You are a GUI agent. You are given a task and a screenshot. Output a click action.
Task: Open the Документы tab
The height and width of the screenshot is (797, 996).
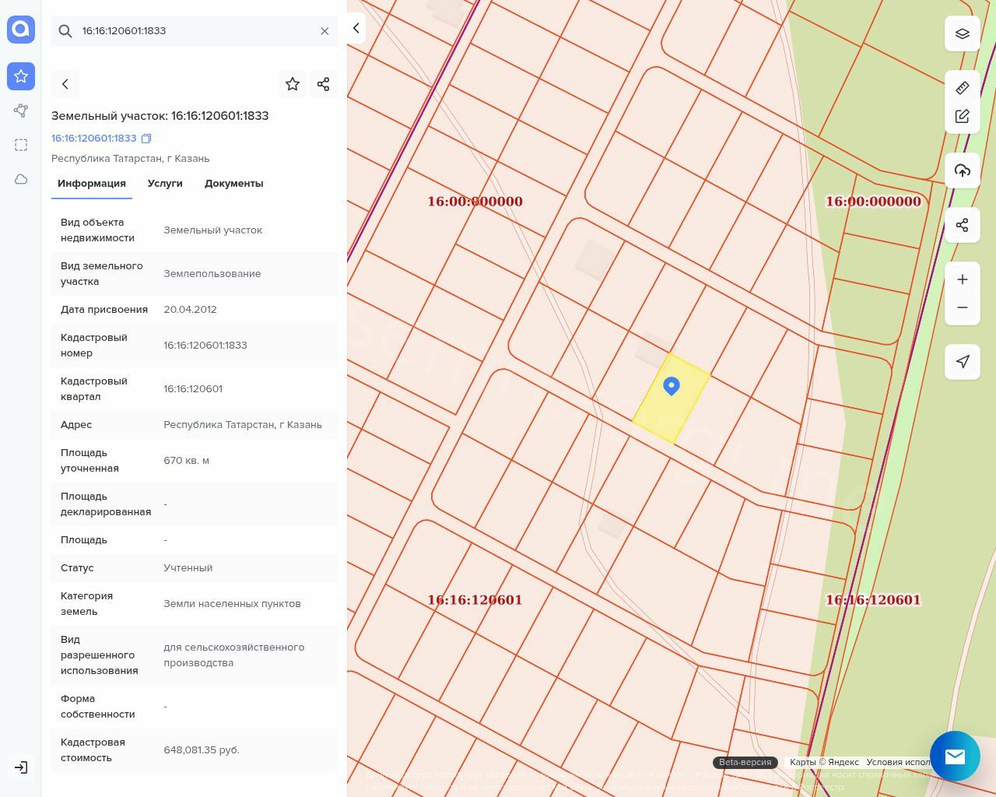tap(233, 184)
